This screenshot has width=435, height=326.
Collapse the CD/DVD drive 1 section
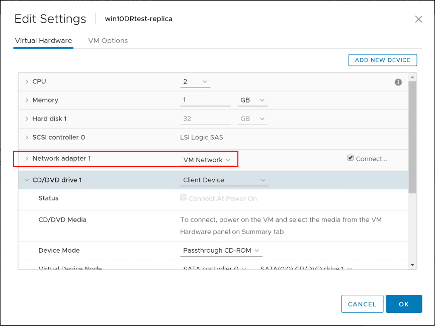pyautogui.click(x=27, y=180)
